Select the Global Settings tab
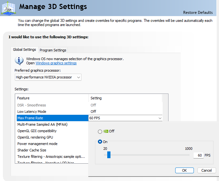The width and height of the screenshot is (219, 181). point(24,50)
